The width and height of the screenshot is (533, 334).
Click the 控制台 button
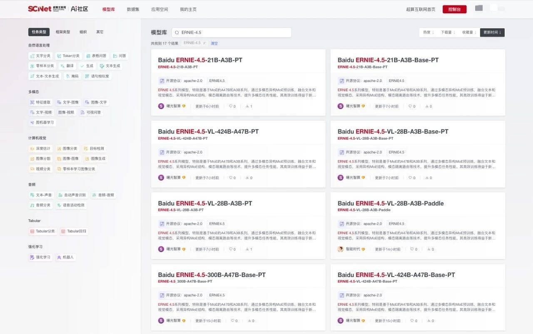pos(454,9)
